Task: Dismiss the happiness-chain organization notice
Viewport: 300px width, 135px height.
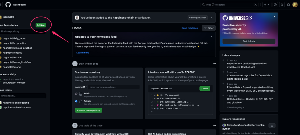Action: click(211, 18)
